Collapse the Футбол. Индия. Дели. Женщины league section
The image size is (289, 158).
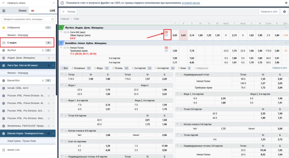coord(286,28)
